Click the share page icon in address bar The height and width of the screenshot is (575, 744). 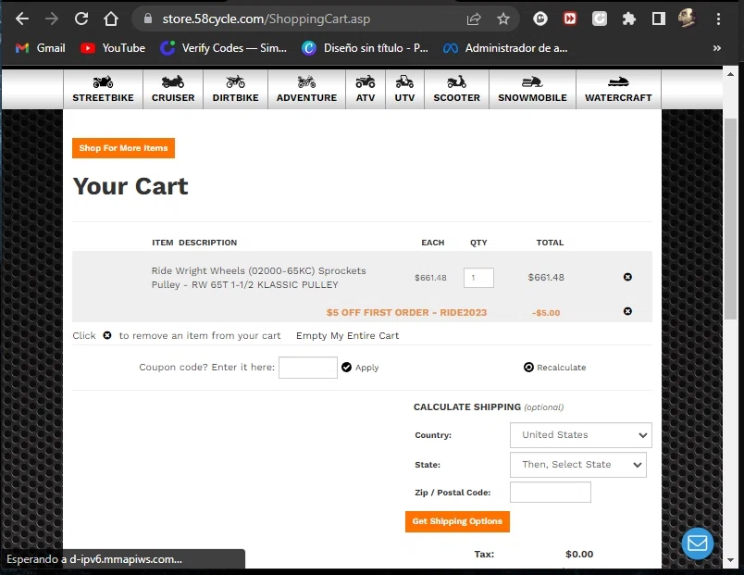[x=474, y=19]
